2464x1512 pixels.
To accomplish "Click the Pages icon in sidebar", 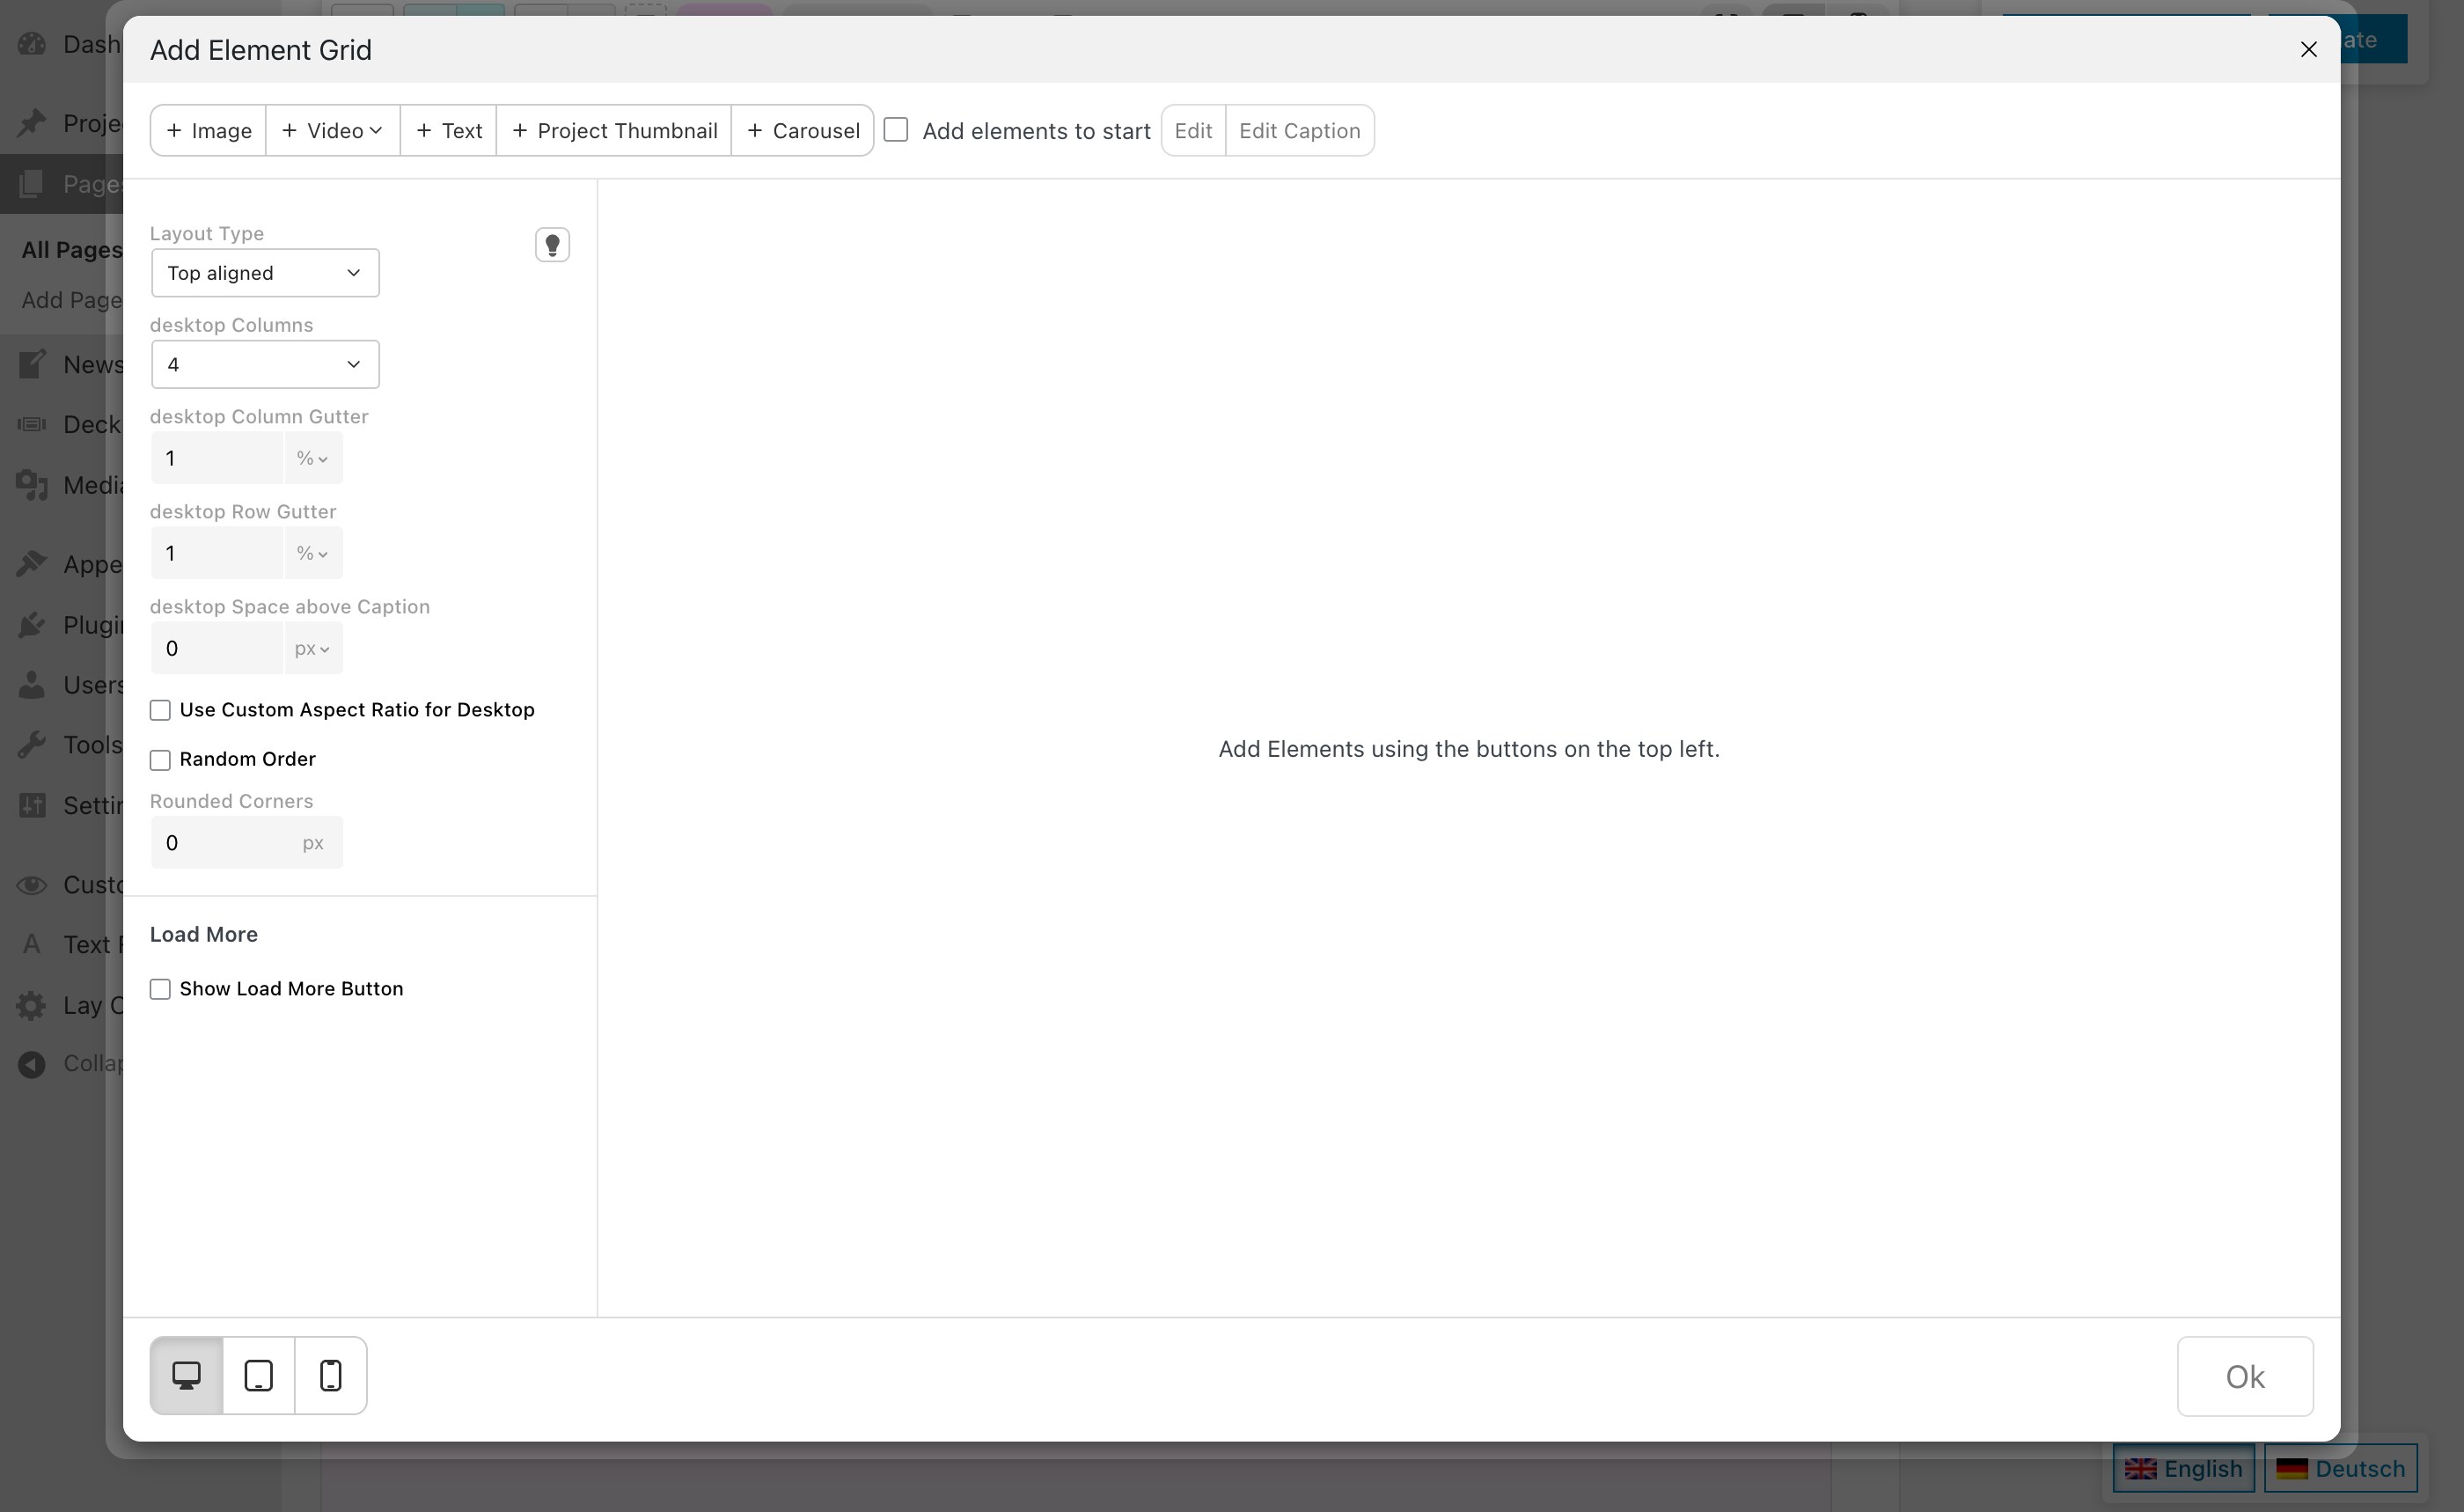I will click(32, 184).
